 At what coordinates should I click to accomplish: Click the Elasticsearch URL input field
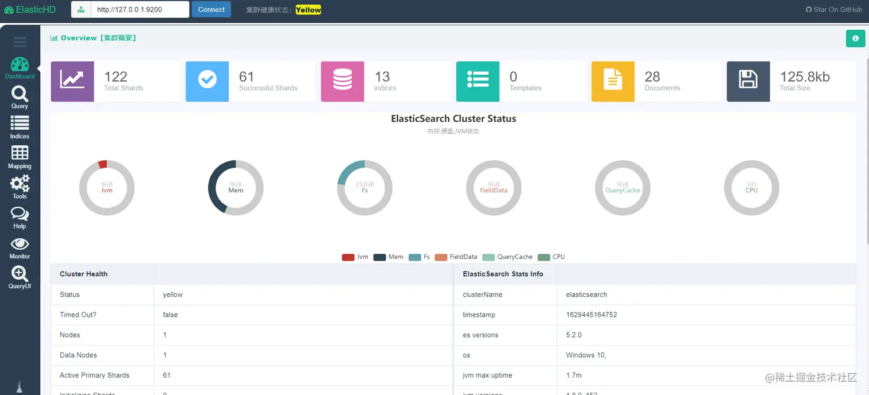coord(140,9)
